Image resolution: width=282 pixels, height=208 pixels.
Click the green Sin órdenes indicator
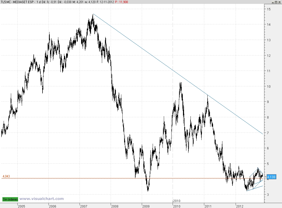(x=10, y=199)
